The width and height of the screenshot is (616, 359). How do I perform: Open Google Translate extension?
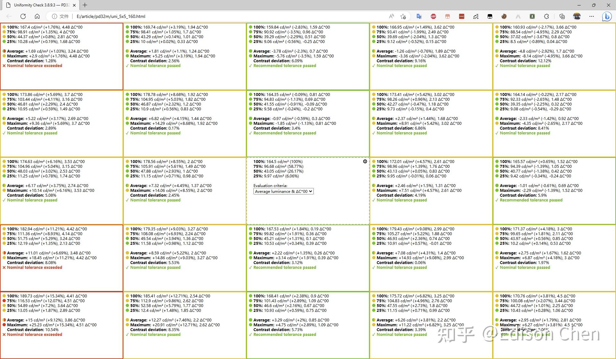[419, 16]
